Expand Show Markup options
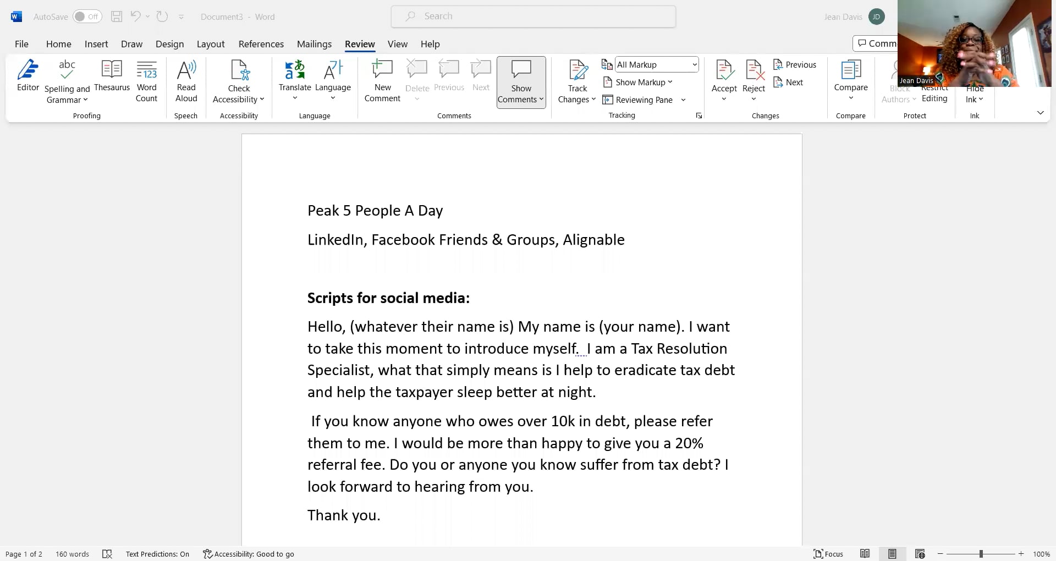Image resolution: width=1056 pixels, height=561 pixels. click(x=638, y=82)
